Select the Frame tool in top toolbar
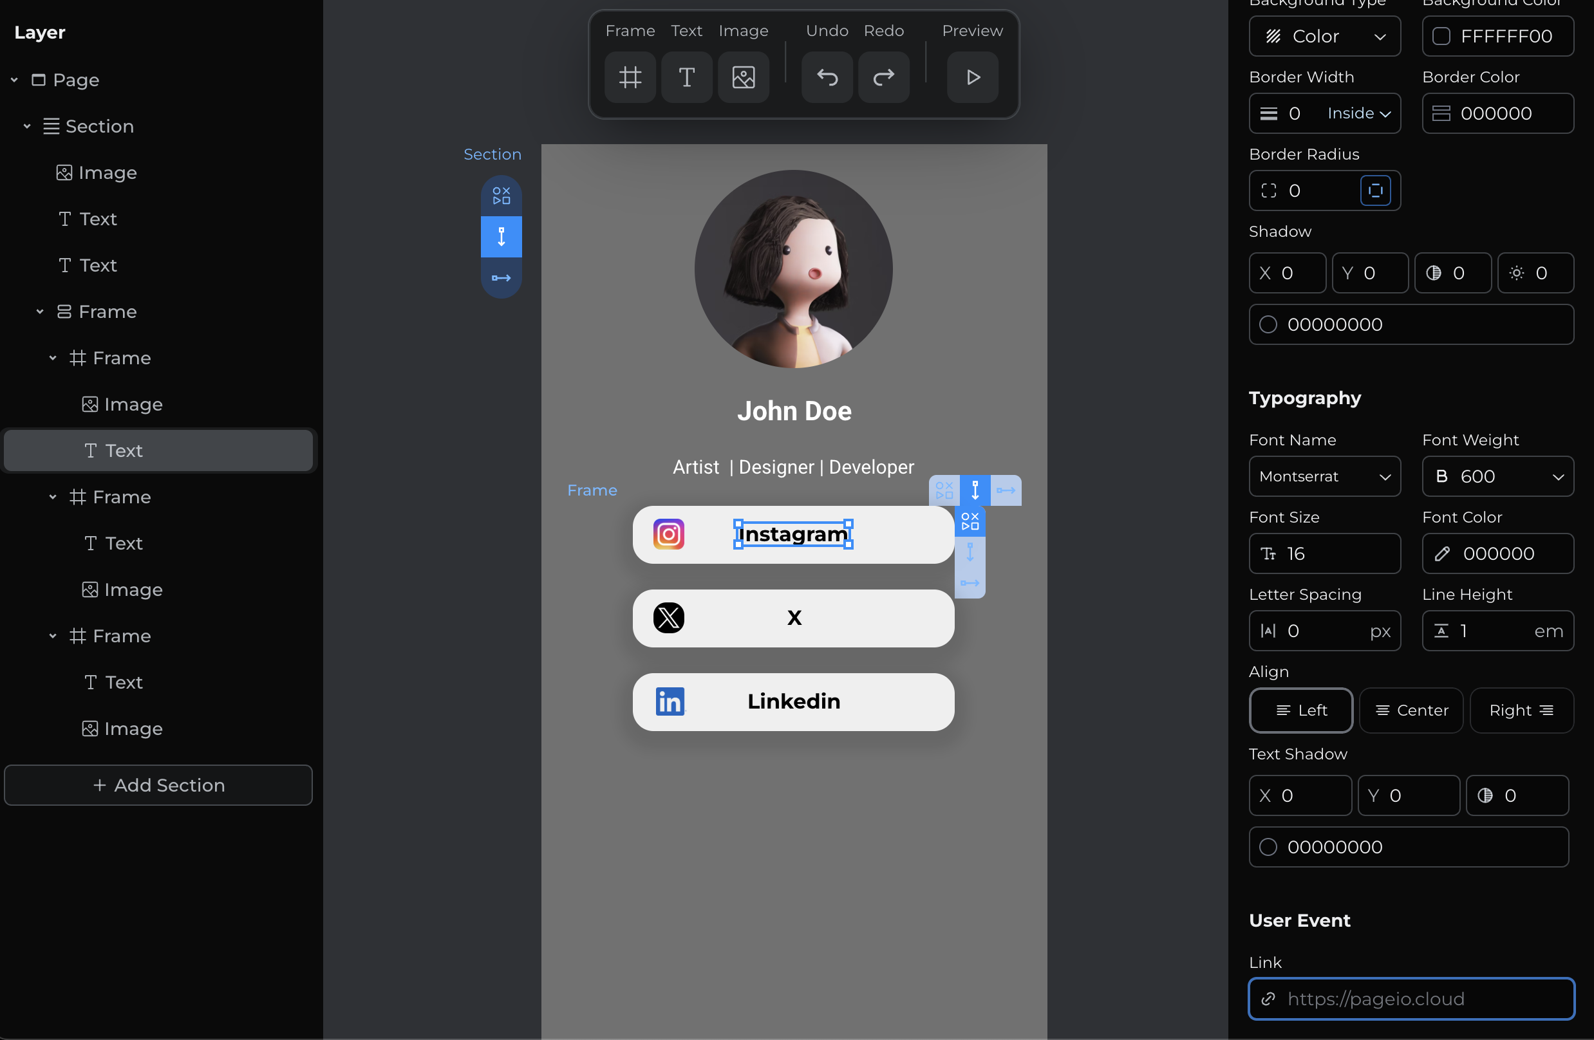The width and height of the screenshot is (1594, 1040). click(630, 77)
